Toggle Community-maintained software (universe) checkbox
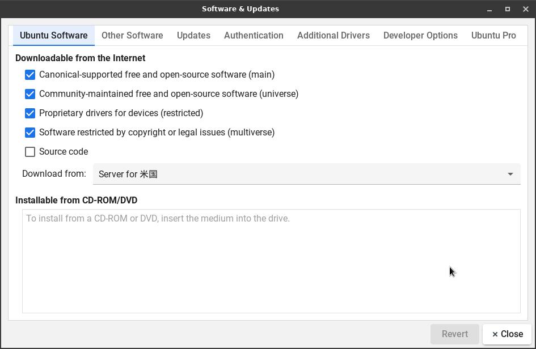This screenshot has height=349, width=536. [x=30, y=94]
